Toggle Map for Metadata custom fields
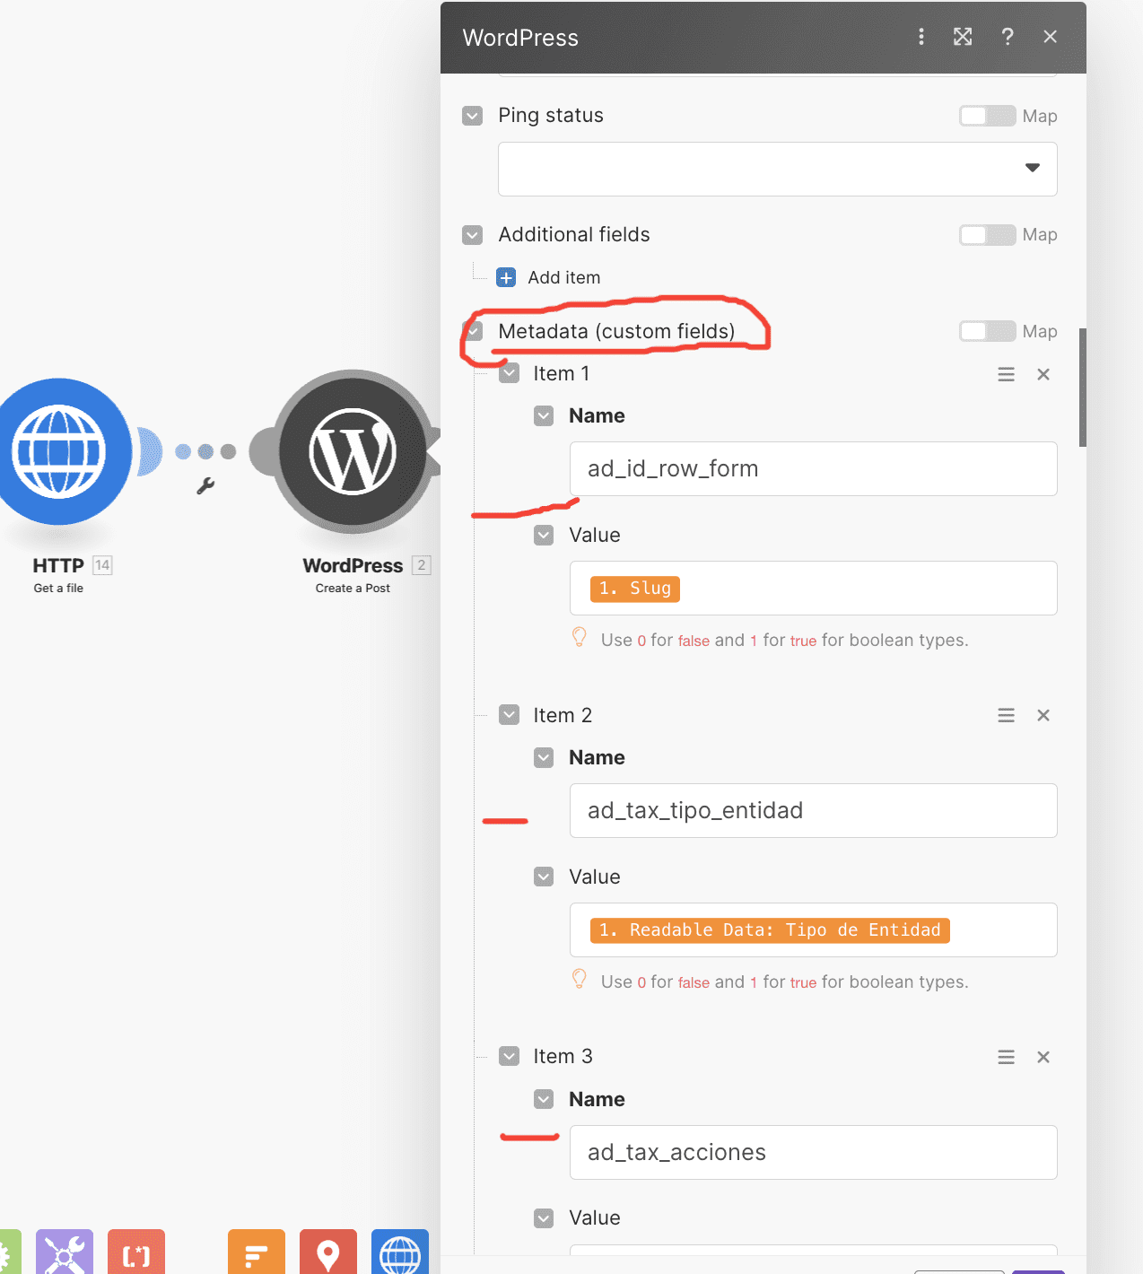This screenshot has height=1274, width=1143. coord(987,332)
